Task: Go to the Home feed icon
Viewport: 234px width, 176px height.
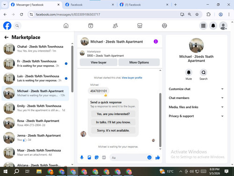Action: (66, 26)
